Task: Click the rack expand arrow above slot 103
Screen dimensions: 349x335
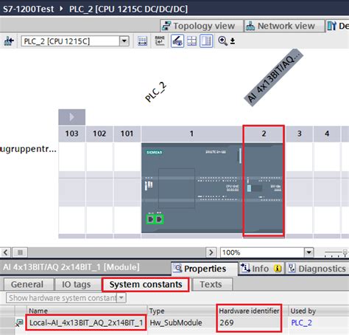Action: [71, 117]
